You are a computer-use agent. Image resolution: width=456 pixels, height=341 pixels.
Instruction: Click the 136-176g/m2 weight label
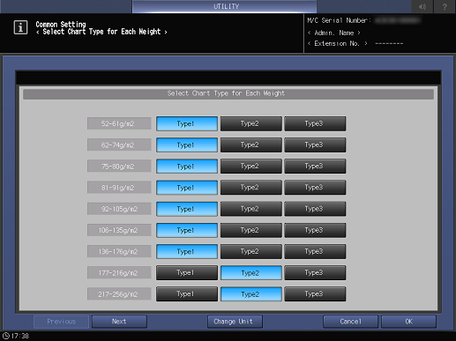pos(119,251)
